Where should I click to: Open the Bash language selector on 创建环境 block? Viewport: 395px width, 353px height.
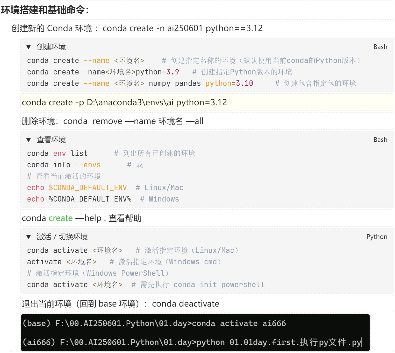tap(380, 47)
